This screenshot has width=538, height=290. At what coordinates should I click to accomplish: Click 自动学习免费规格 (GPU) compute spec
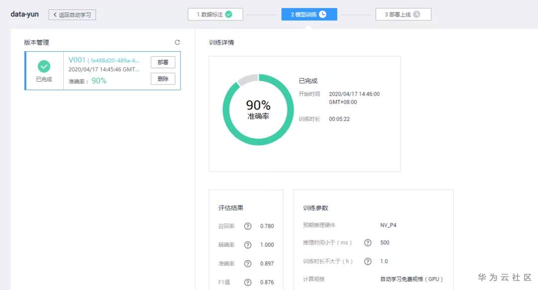411,279
